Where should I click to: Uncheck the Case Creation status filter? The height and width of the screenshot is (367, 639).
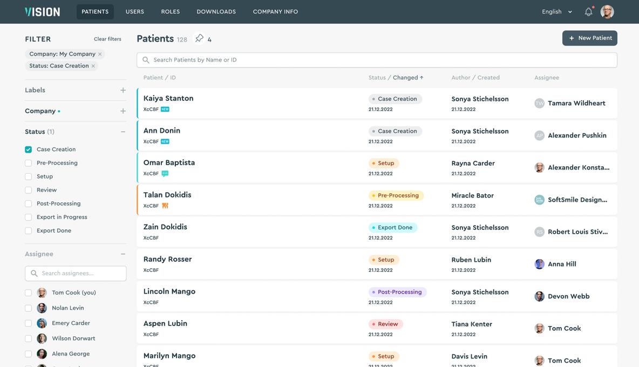pos(28,148)
